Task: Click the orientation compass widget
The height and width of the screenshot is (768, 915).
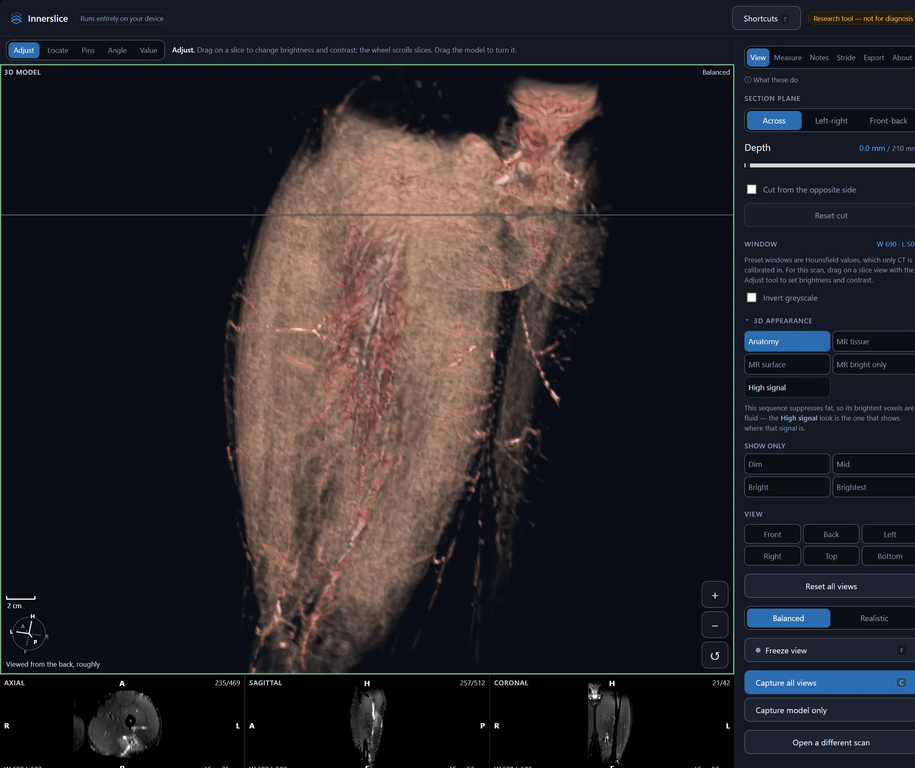Action: [29, 633]
